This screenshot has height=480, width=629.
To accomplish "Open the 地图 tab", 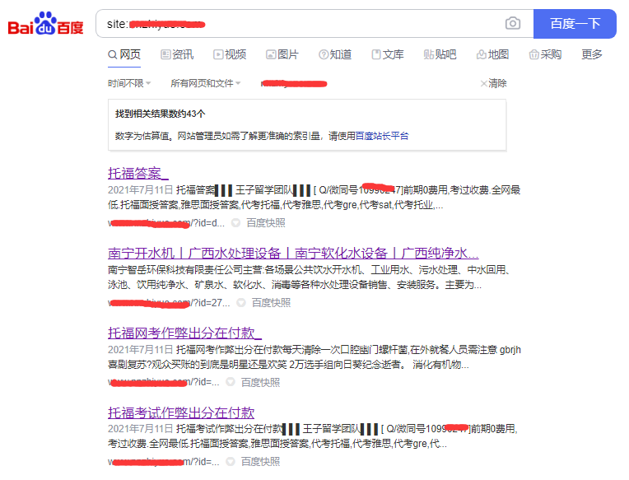I will point(492,54).
